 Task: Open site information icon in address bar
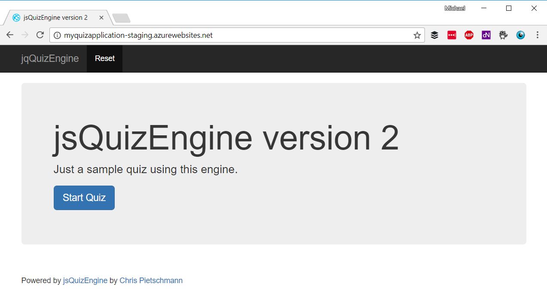57,35
